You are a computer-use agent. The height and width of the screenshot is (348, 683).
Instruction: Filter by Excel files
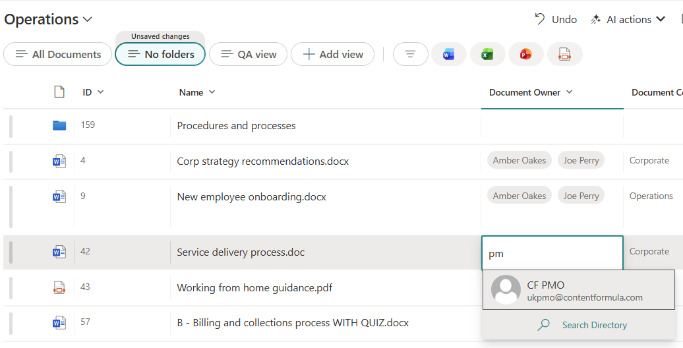tap(487, 55)
